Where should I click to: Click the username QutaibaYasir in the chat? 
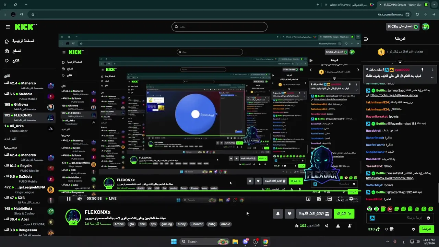click(376, 152)
